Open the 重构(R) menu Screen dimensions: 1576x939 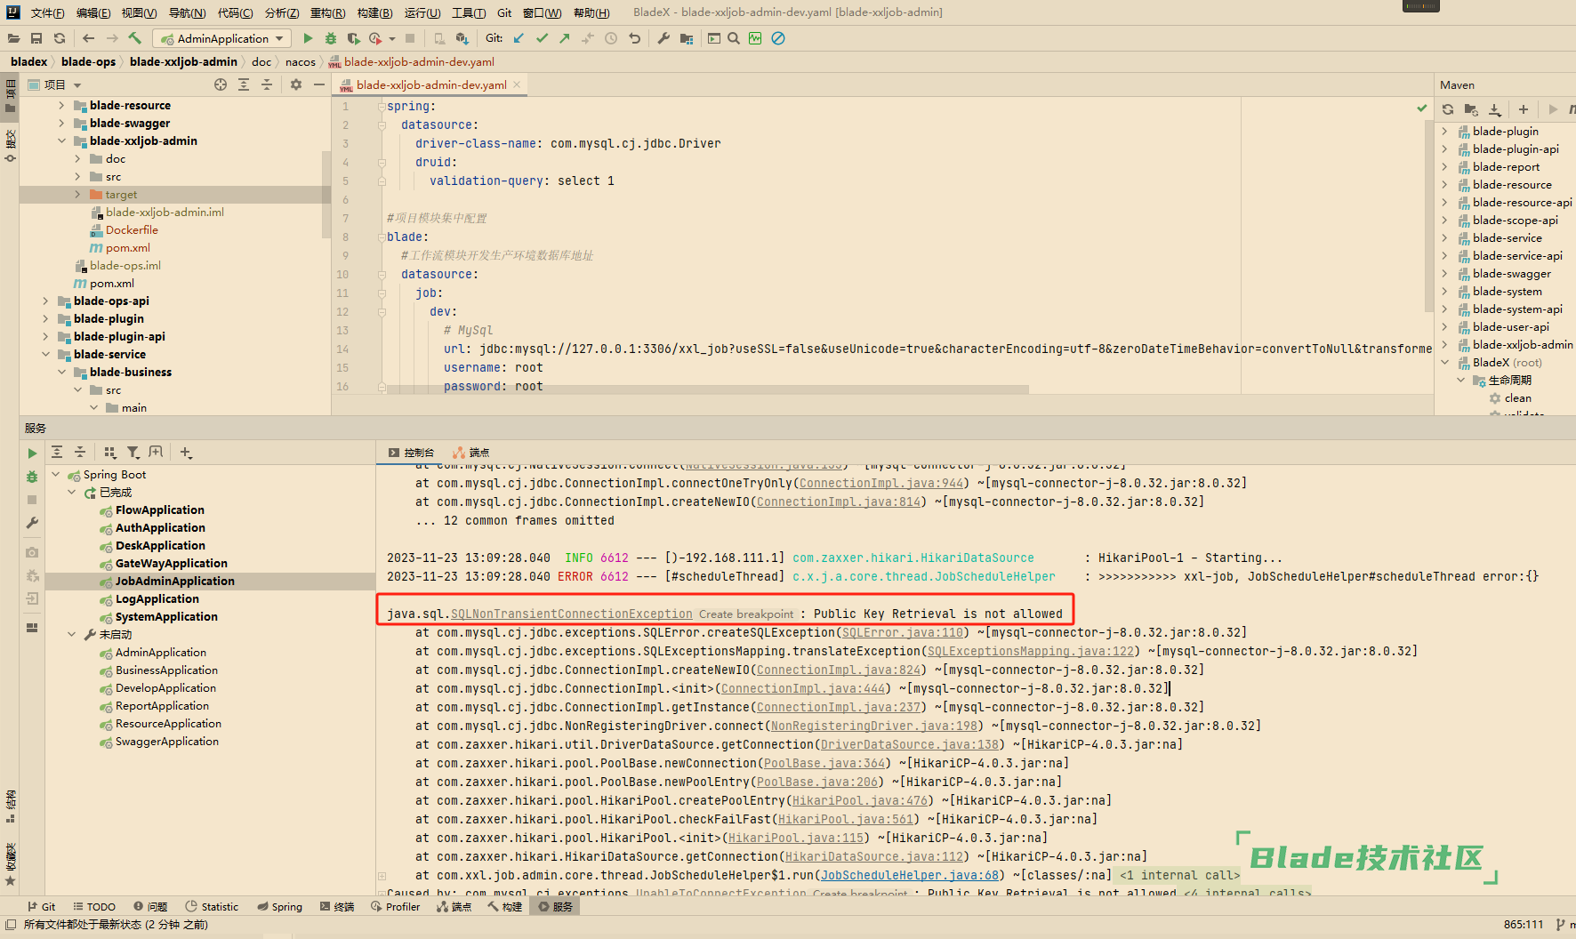pyautogui.click(x=327, y=12)
